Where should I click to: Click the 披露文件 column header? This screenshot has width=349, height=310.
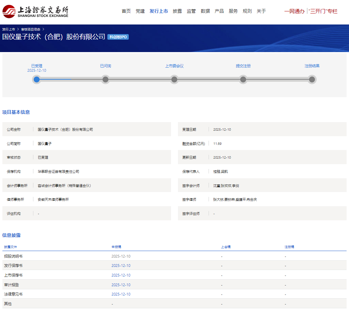pos(10,247)
